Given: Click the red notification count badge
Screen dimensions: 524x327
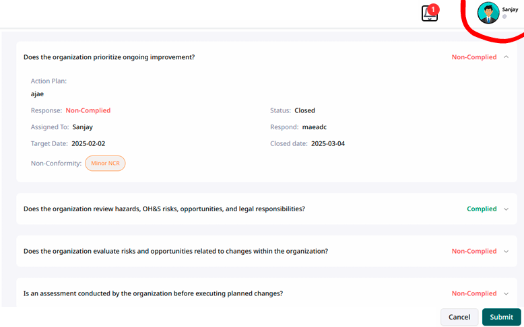Looking at the screenshot, I should click(x=434, y=9).
